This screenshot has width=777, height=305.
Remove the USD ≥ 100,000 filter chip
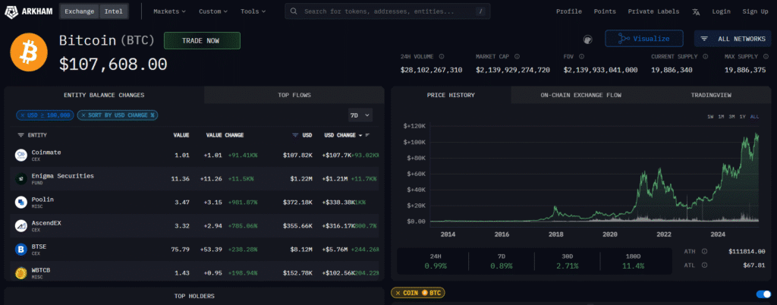click(x=21, y=115)
